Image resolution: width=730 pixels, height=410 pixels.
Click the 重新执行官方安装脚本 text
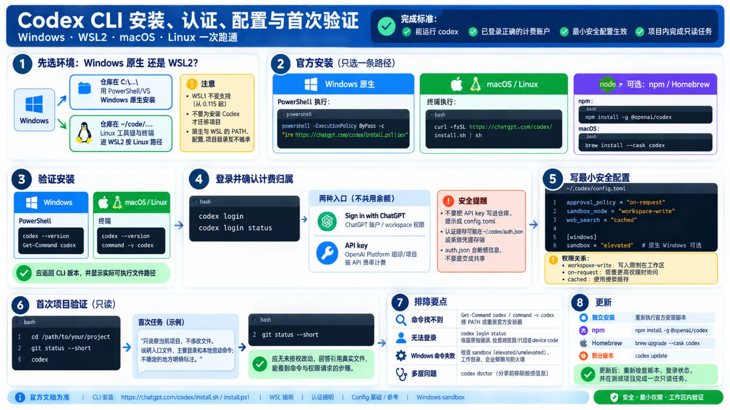(x=660, y=317)
